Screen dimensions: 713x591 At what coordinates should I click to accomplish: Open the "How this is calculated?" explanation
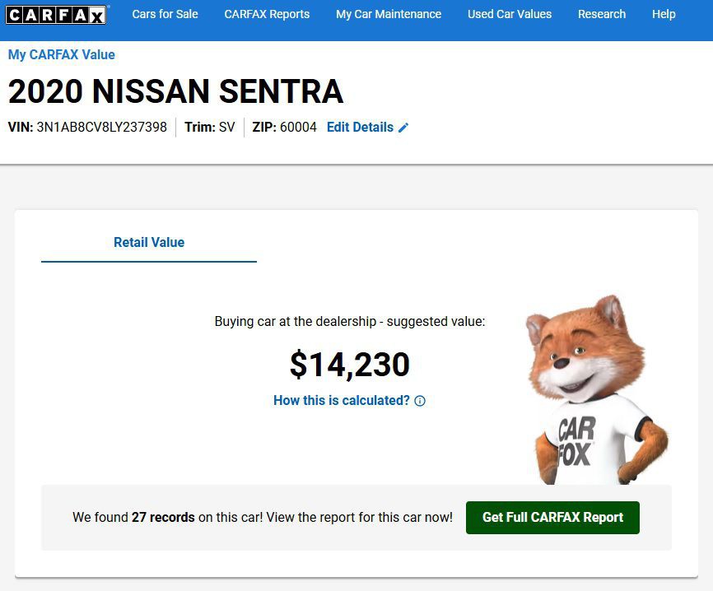tap(342, 401)
